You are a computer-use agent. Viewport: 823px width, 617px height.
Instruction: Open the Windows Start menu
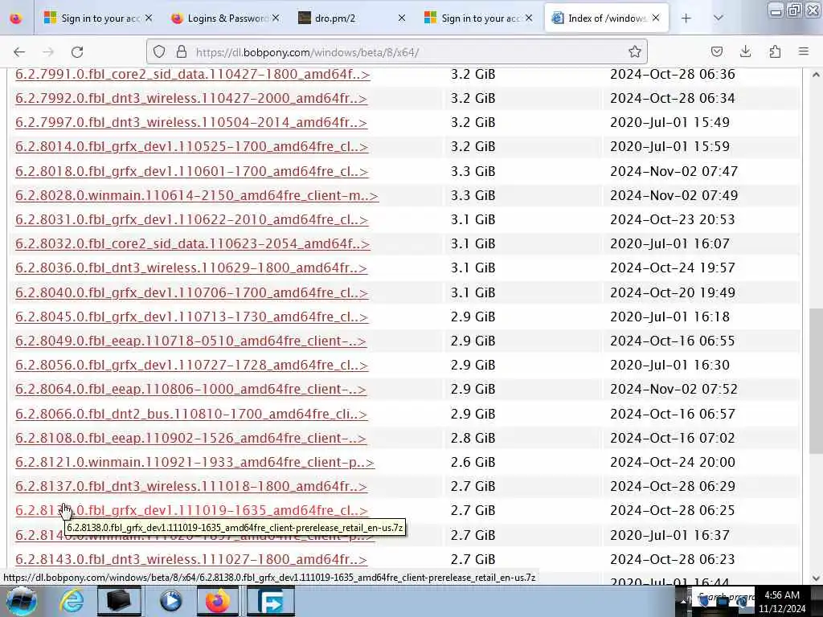21,601
